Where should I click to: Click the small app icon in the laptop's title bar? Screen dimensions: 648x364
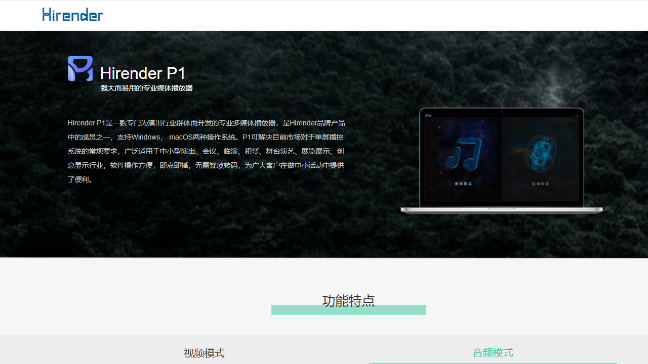(x=426, y=115)
